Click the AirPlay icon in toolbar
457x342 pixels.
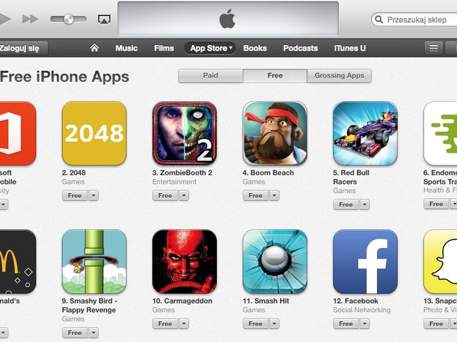(104, 19)
